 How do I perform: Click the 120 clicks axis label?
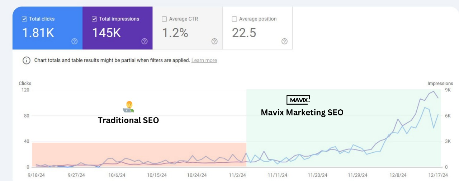click(x=25, y=90)
